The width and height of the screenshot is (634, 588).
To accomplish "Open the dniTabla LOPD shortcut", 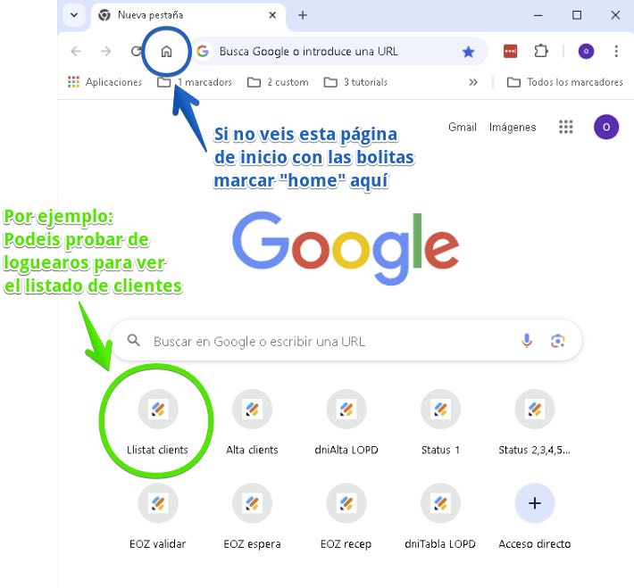I will (440, 517).
